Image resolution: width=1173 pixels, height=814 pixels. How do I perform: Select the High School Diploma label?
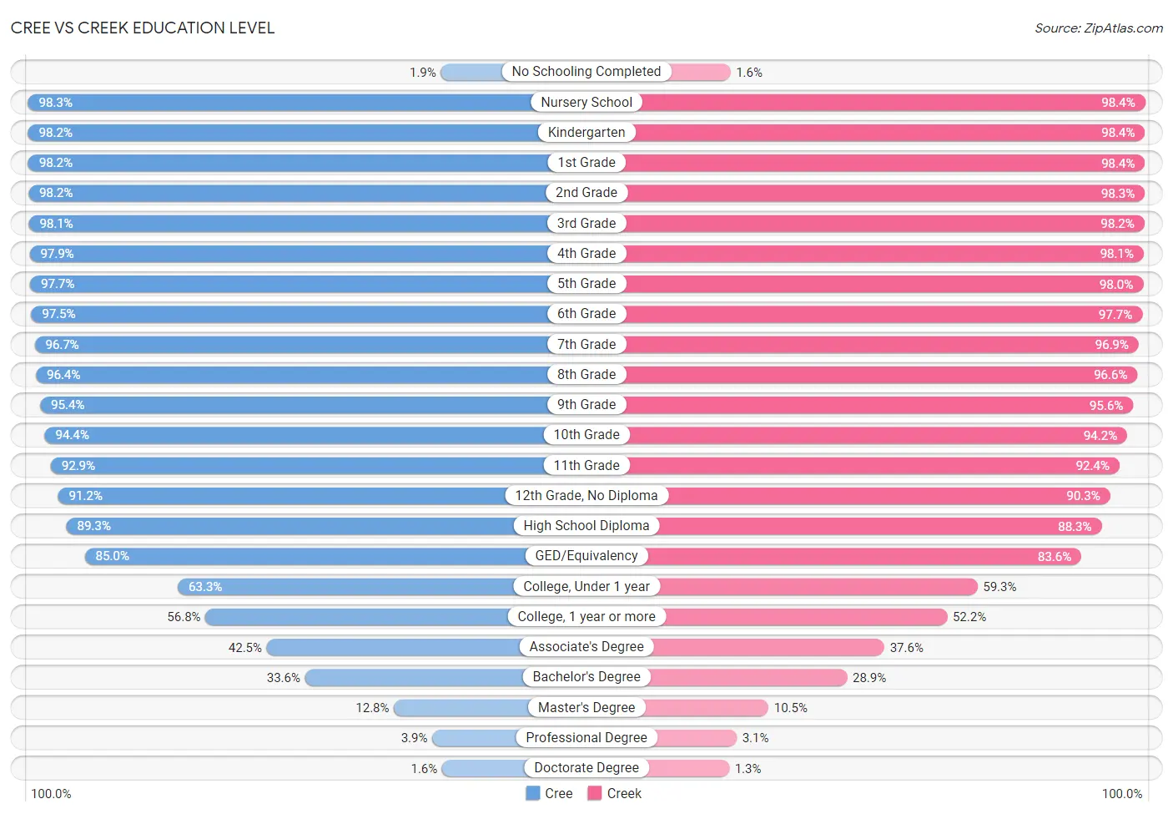point(586,526)
